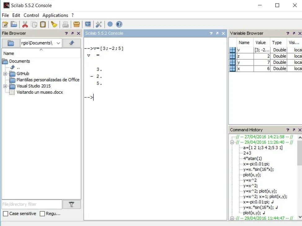
Task: Undock the Variable Browser panel
Action: [x=294, y=33]
